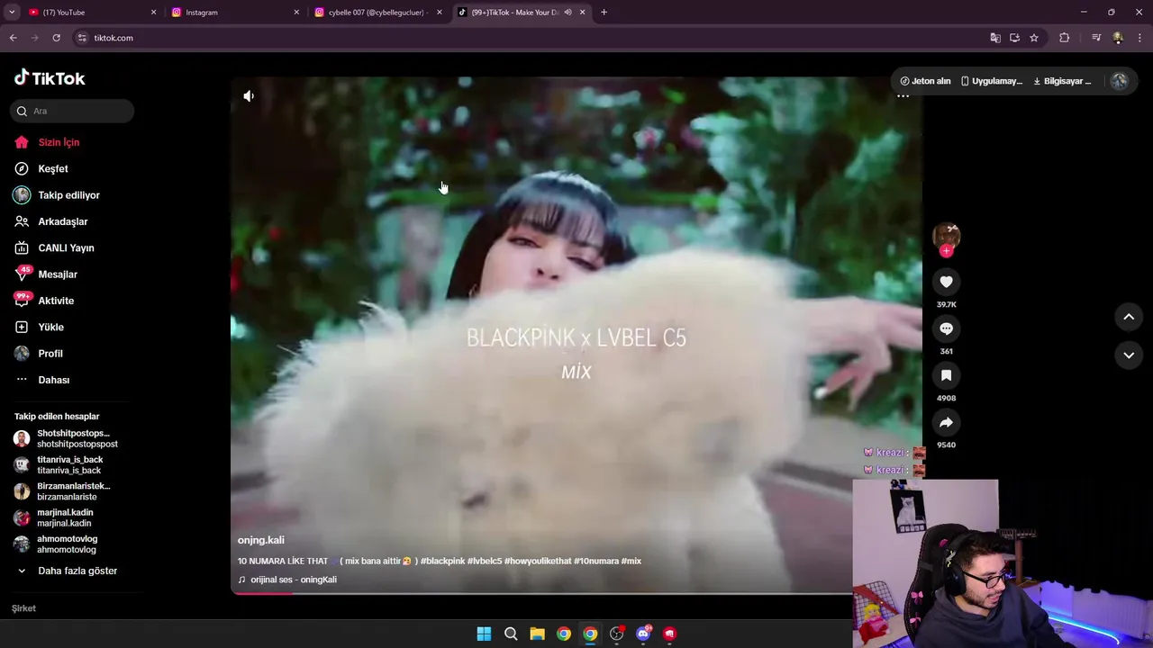Open File Explorer from taskbar
Viewport: 1153px width, 648px height.
point(537,634)
